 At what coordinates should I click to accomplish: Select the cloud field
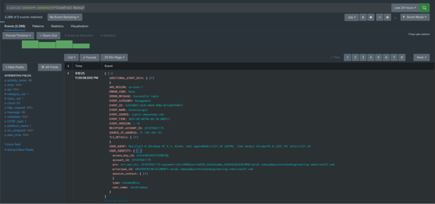click(x=11, y=103)
